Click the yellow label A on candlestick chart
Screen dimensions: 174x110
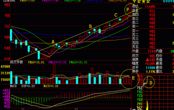point(53,42)
